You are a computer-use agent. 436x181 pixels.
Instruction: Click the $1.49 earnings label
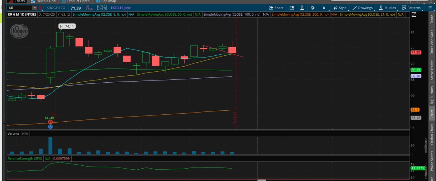(x=49, y=118)
